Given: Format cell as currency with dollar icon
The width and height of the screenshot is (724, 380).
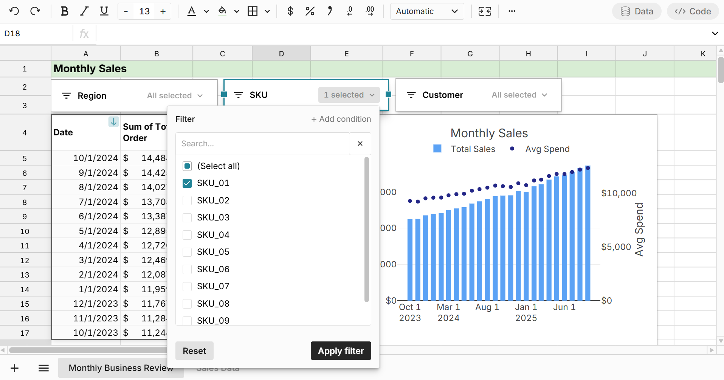Looking at the screenshot, I should click(x=290, y=11).
